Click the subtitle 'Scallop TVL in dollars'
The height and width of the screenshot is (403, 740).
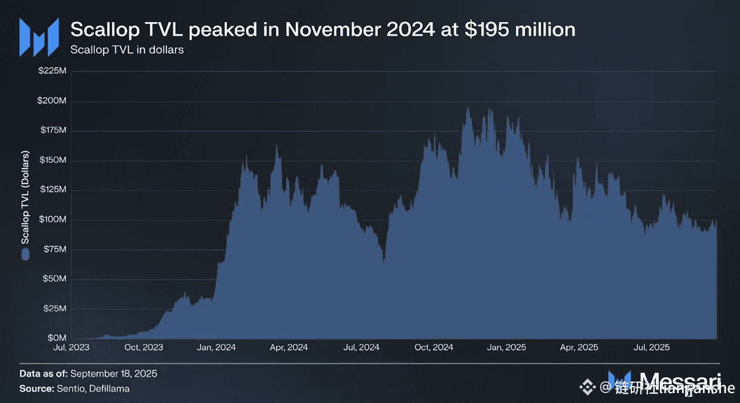(x=127, y=50)
